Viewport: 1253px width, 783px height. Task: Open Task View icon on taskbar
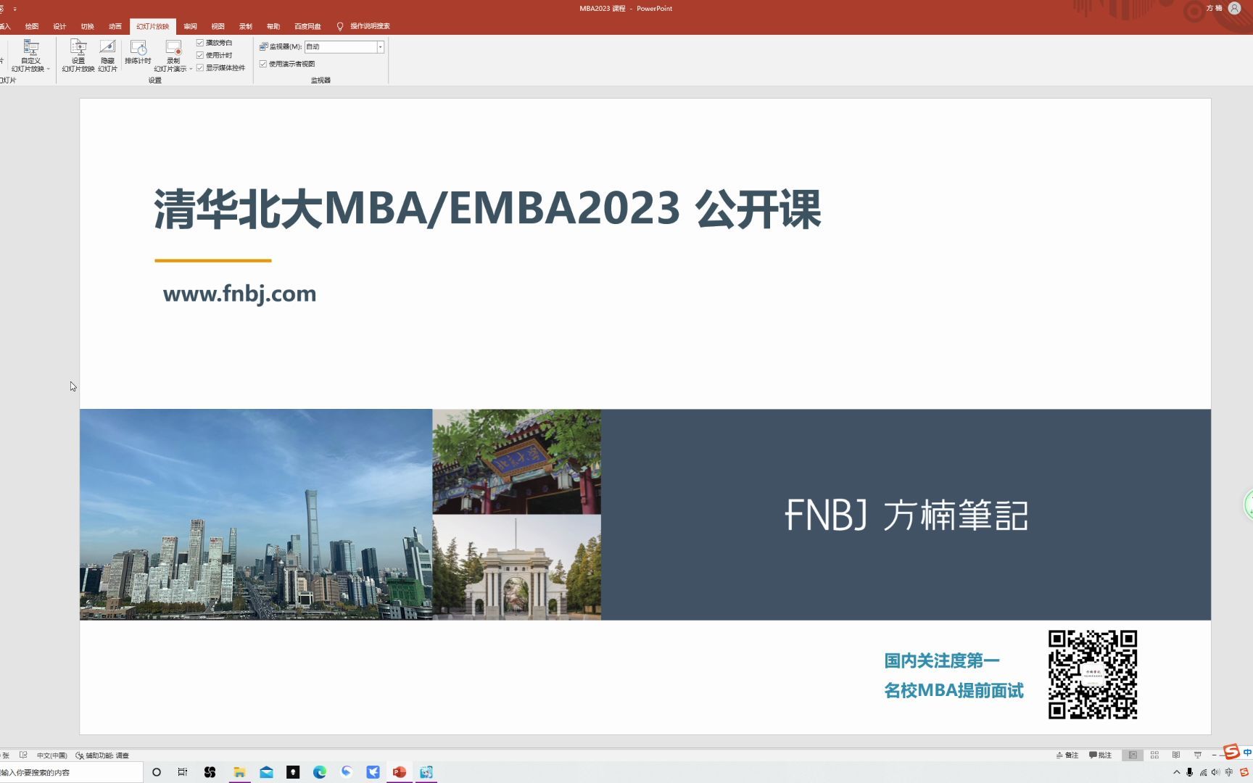click(x=183, y=772)
